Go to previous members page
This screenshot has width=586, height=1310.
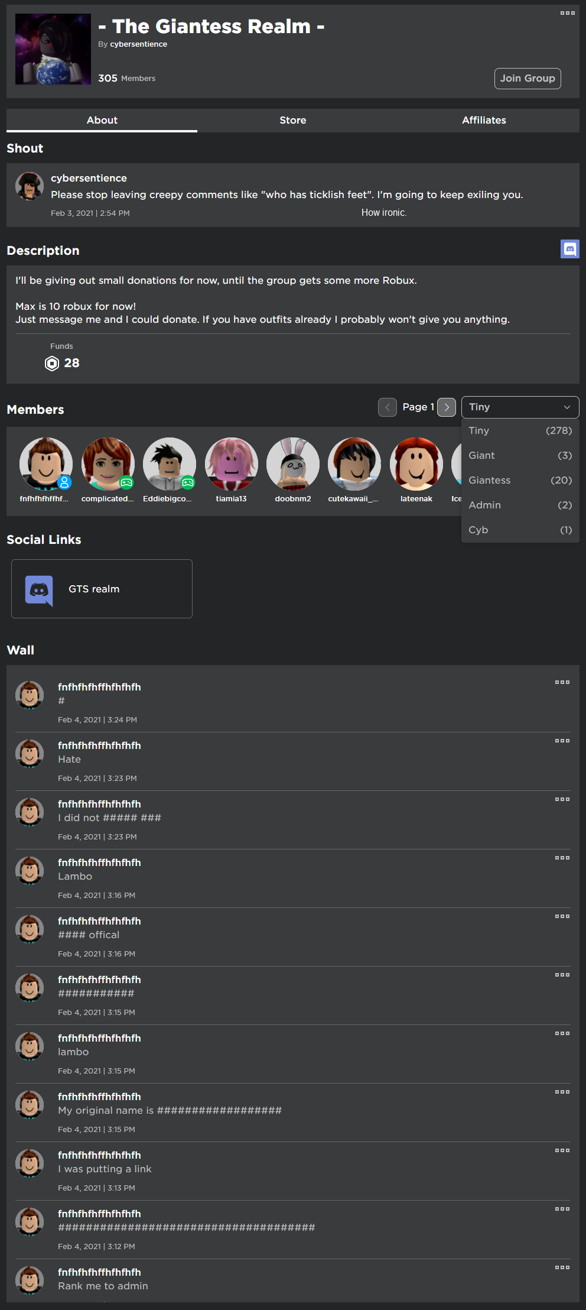(388, 407)
